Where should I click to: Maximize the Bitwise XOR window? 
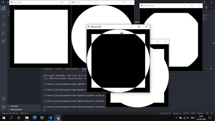(x=139, y=27)
